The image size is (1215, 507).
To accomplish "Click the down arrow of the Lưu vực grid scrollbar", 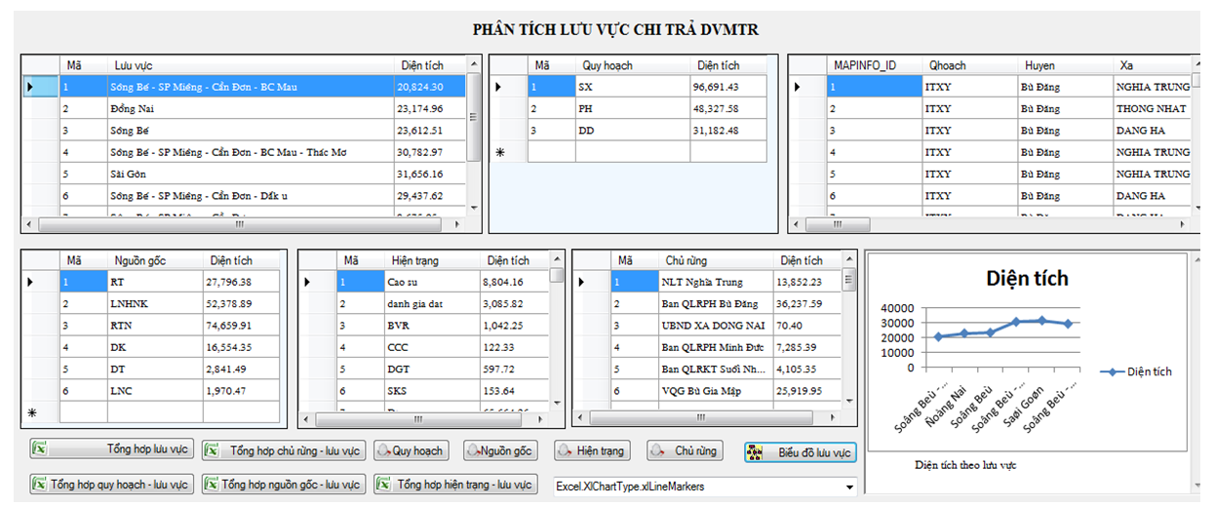I will pyautogui.click(x=474, y=207).
